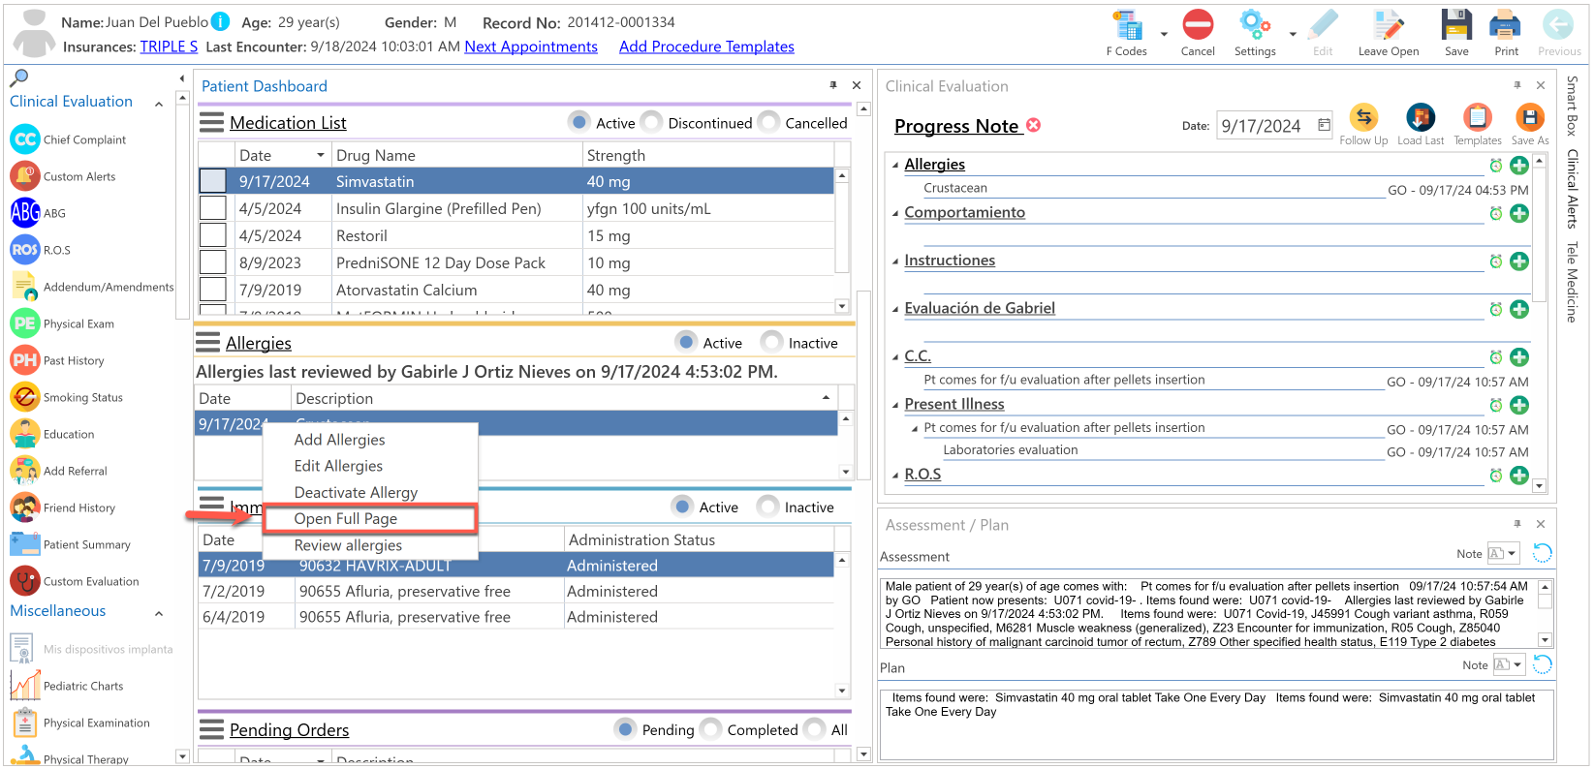Screen dimensions: 1594x769
Task: Open the Next Appointments link
Action: click(531, 46)
